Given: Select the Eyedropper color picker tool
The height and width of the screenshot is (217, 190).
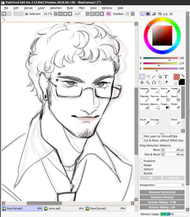Looking at the screenshot, I should click(x=166, y=83).
